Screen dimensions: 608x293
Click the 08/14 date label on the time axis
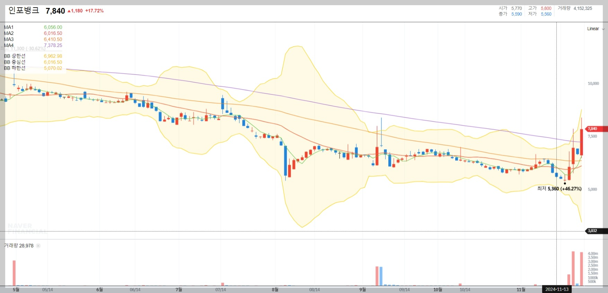[315, 290]
